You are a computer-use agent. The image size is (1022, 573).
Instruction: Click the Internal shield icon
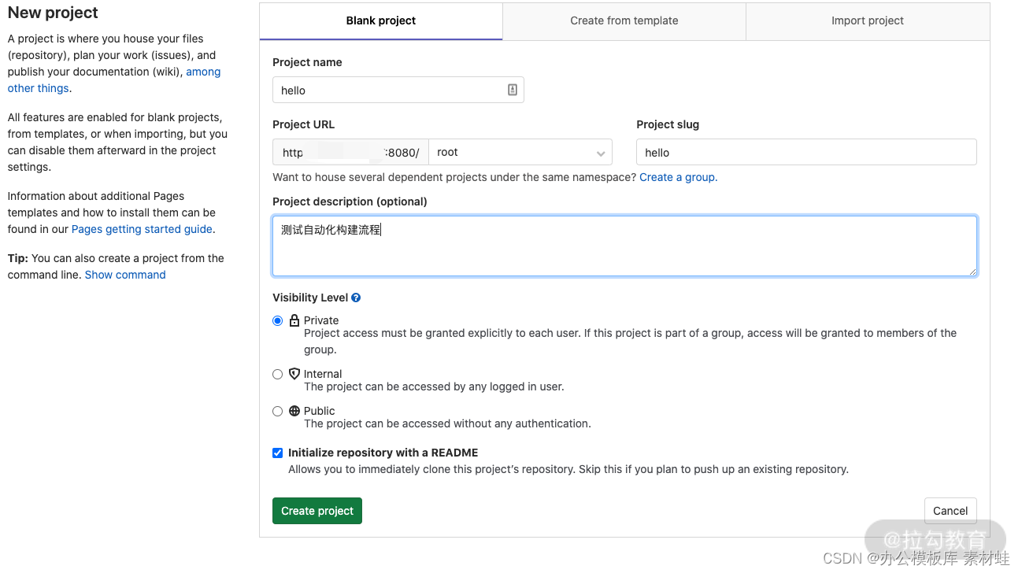click(x=294, y=374)
